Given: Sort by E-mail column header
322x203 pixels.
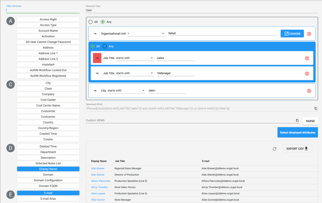Looking at the screenshot, I should coord(206,161).
